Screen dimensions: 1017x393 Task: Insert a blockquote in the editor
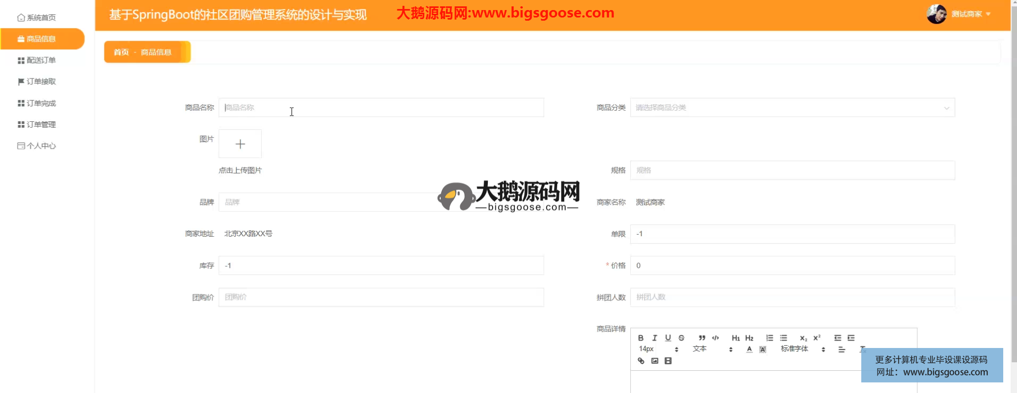coord(702,338)
